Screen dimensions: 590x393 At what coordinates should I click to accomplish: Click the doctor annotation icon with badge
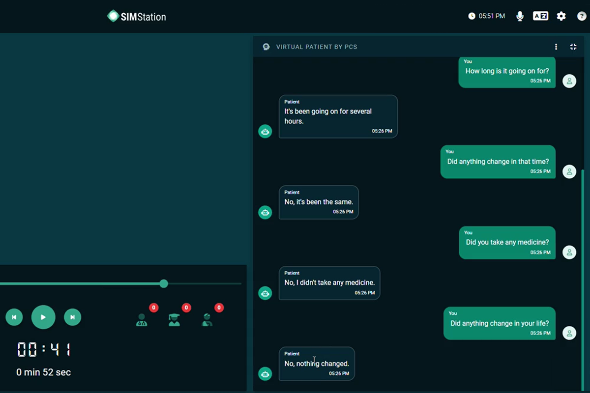(x=142, y=320)
